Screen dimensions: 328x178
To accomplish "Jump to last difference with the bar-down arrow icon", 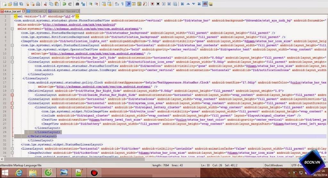I will pos(199,4).
